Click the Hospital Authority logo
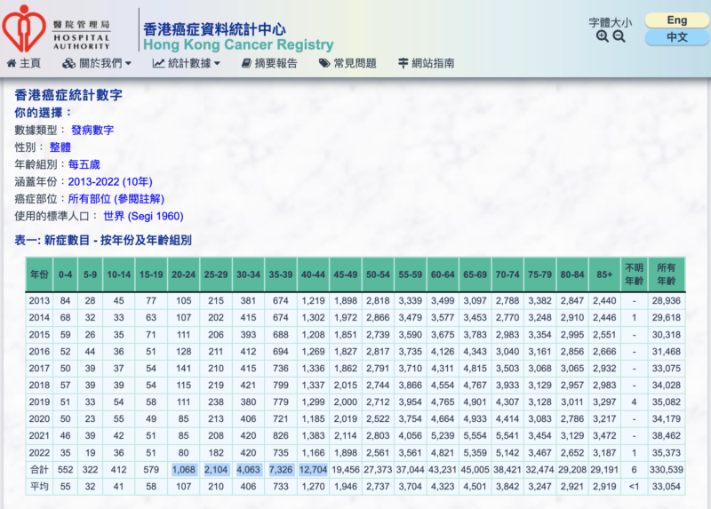This screenshot has width=711, height=509. pos(57,28)
